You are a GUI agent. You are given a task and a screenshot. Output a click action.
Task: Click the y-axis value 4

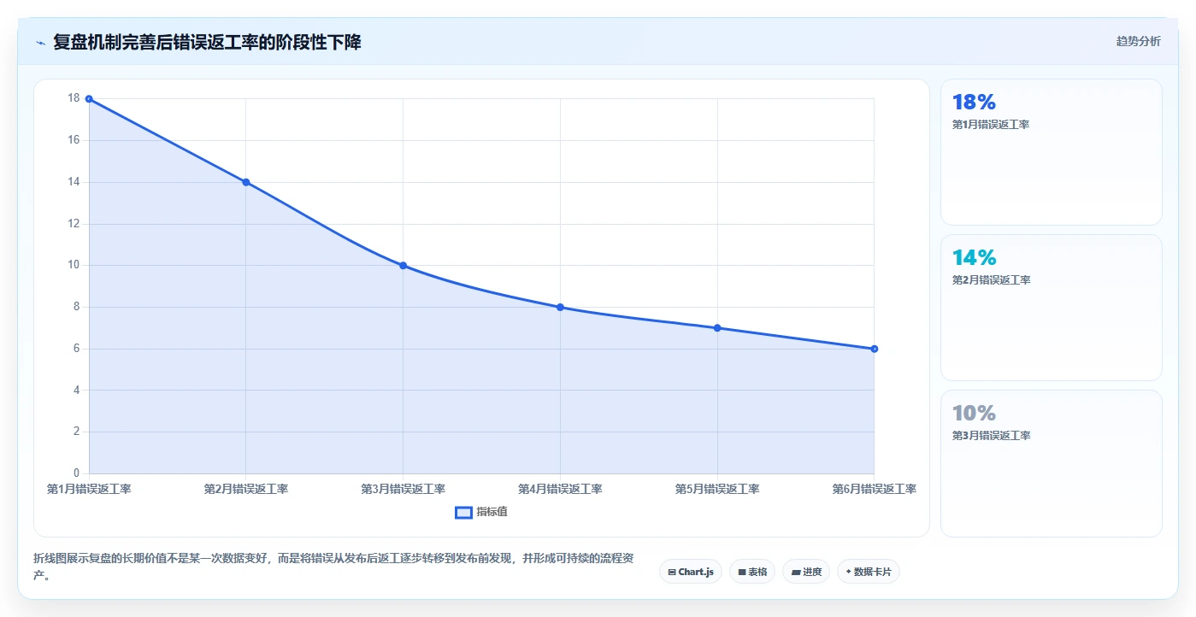[x=76, y=390]
